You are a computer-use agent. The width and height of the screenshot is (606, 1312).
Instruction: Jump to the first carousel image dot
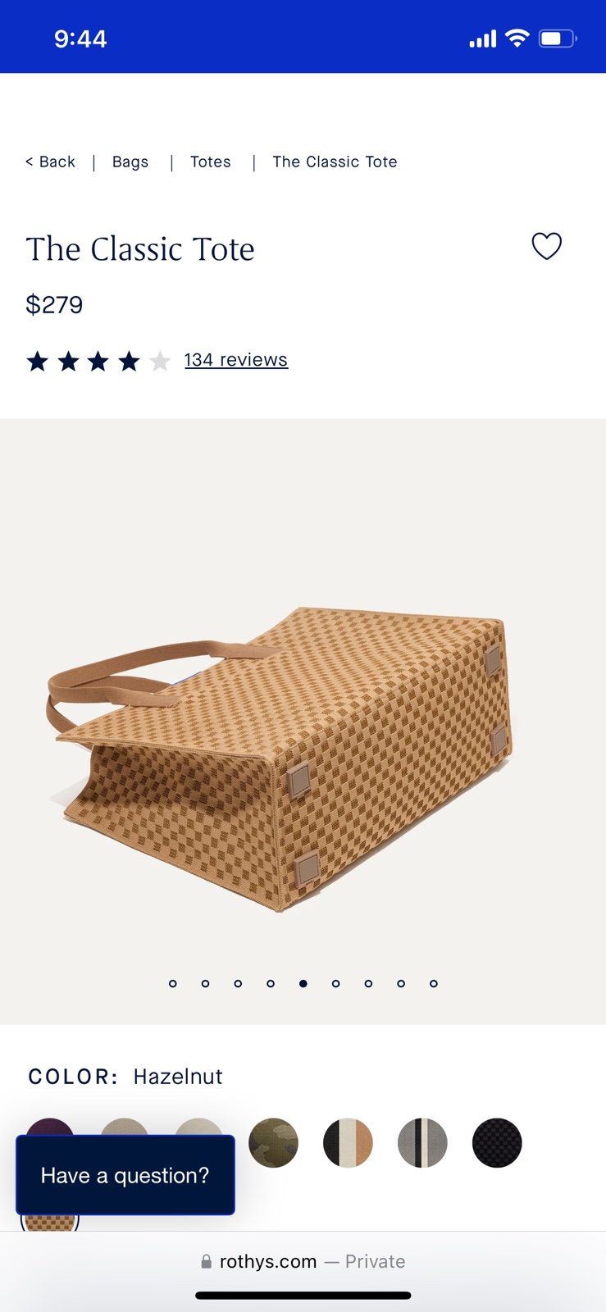coord(172,983)
